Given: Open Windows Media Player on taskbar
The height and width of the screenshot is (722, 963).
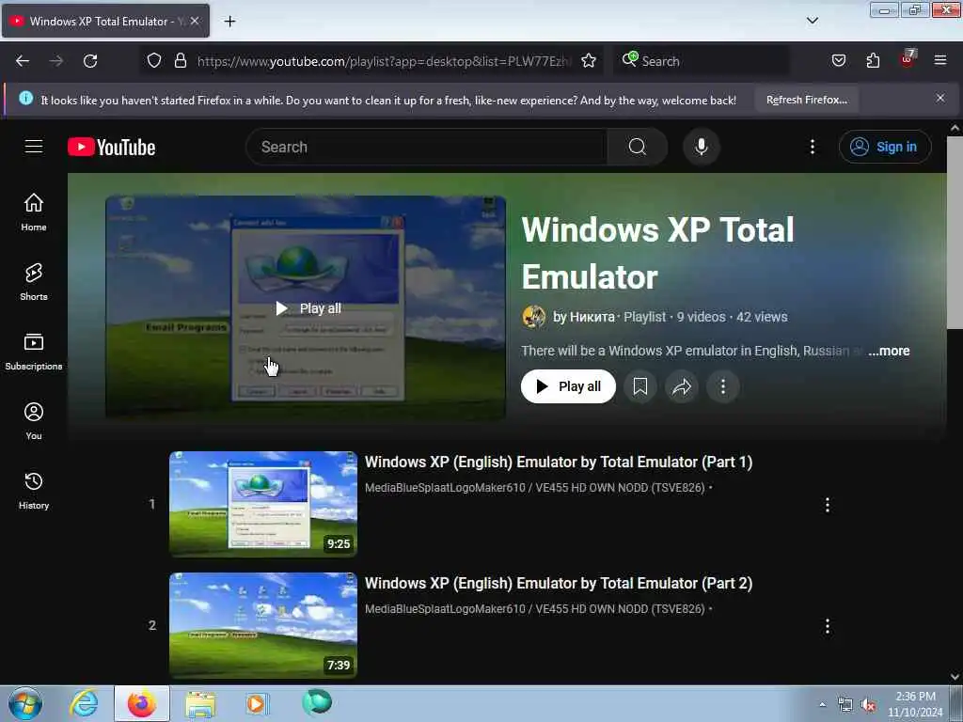Looking at the screenshot, I should click(258, 703).
